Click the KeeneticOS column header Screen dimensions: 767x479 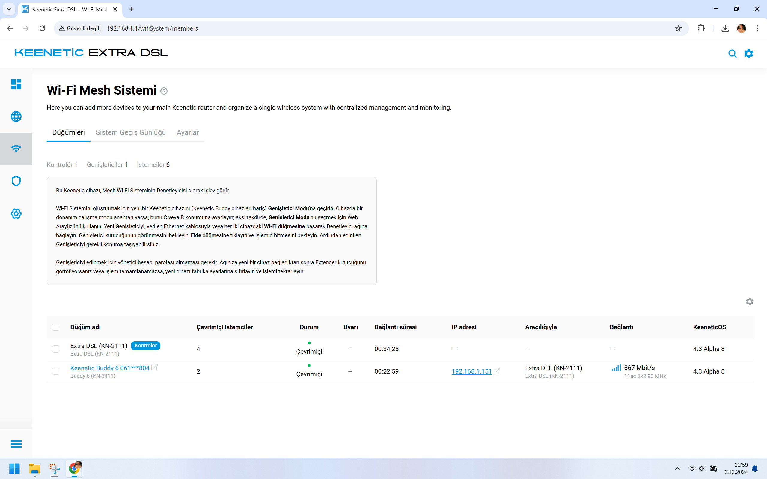[709, 327]
